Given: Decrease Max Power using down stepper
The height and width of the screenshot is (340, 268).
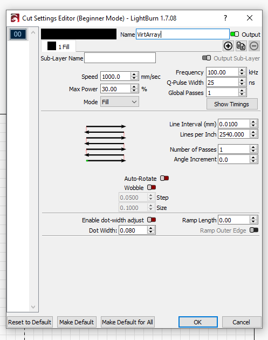Looking at the screenshot, I should (x=134, y=91).
